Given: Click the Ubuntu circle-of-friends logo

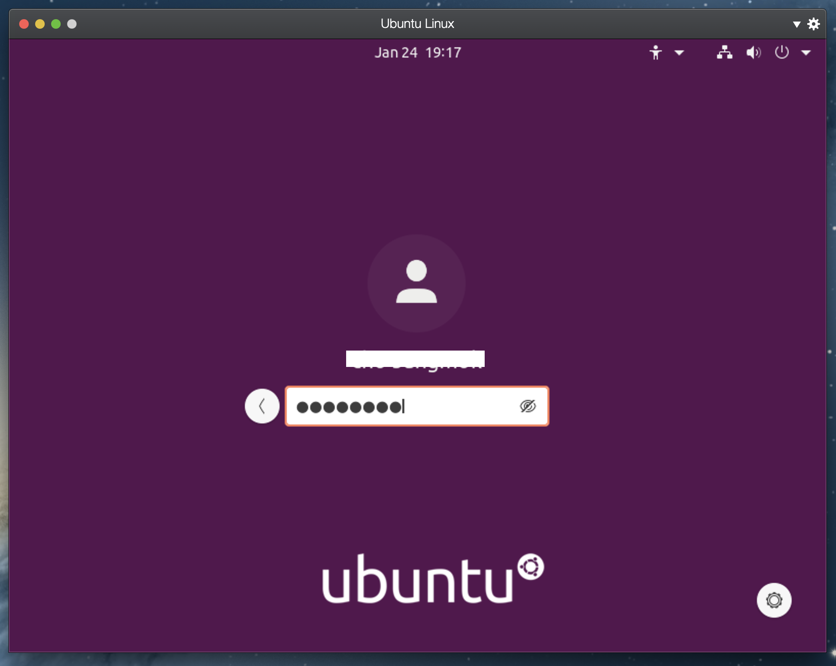Looking at the screenshot, I should pos(531,567).
